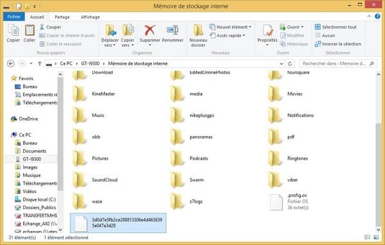Switch to the Partage tab

pyautogui.click(x=62, y=17)
